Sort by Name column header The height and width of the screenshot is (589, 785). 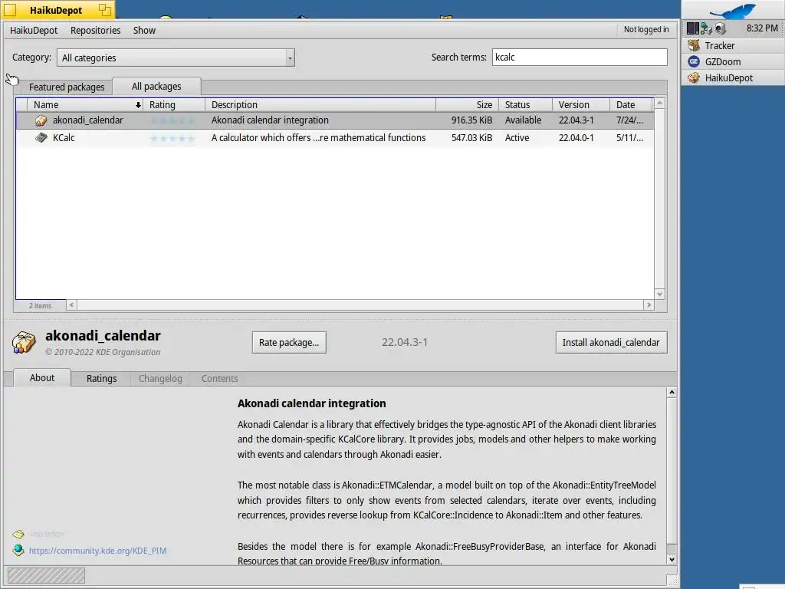86,104
